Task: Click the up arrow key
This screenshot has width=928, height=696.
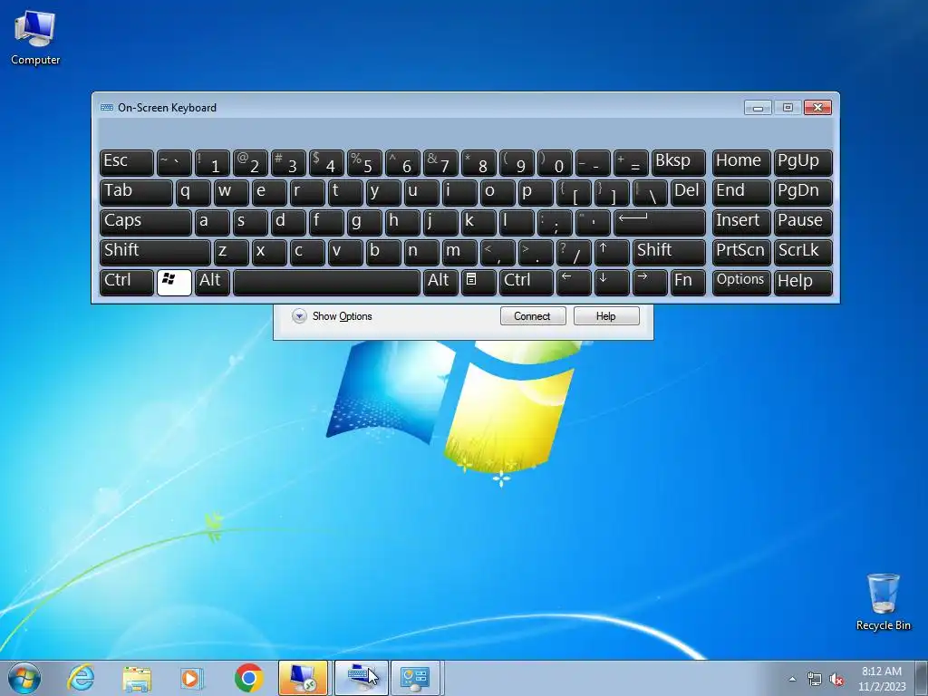Action: [x=612, y=252]
